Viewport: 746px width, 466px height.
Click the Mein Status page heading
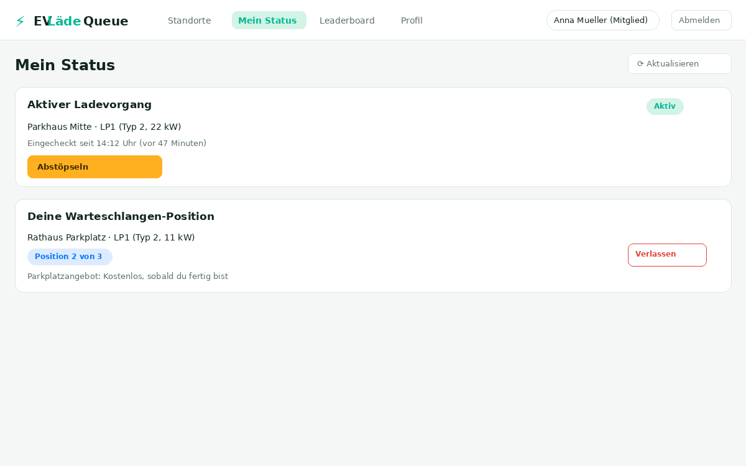(x=65, y=65)
